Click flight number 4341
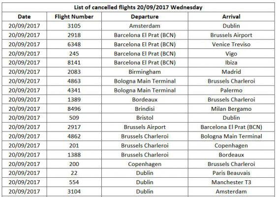 coord(74,90)
